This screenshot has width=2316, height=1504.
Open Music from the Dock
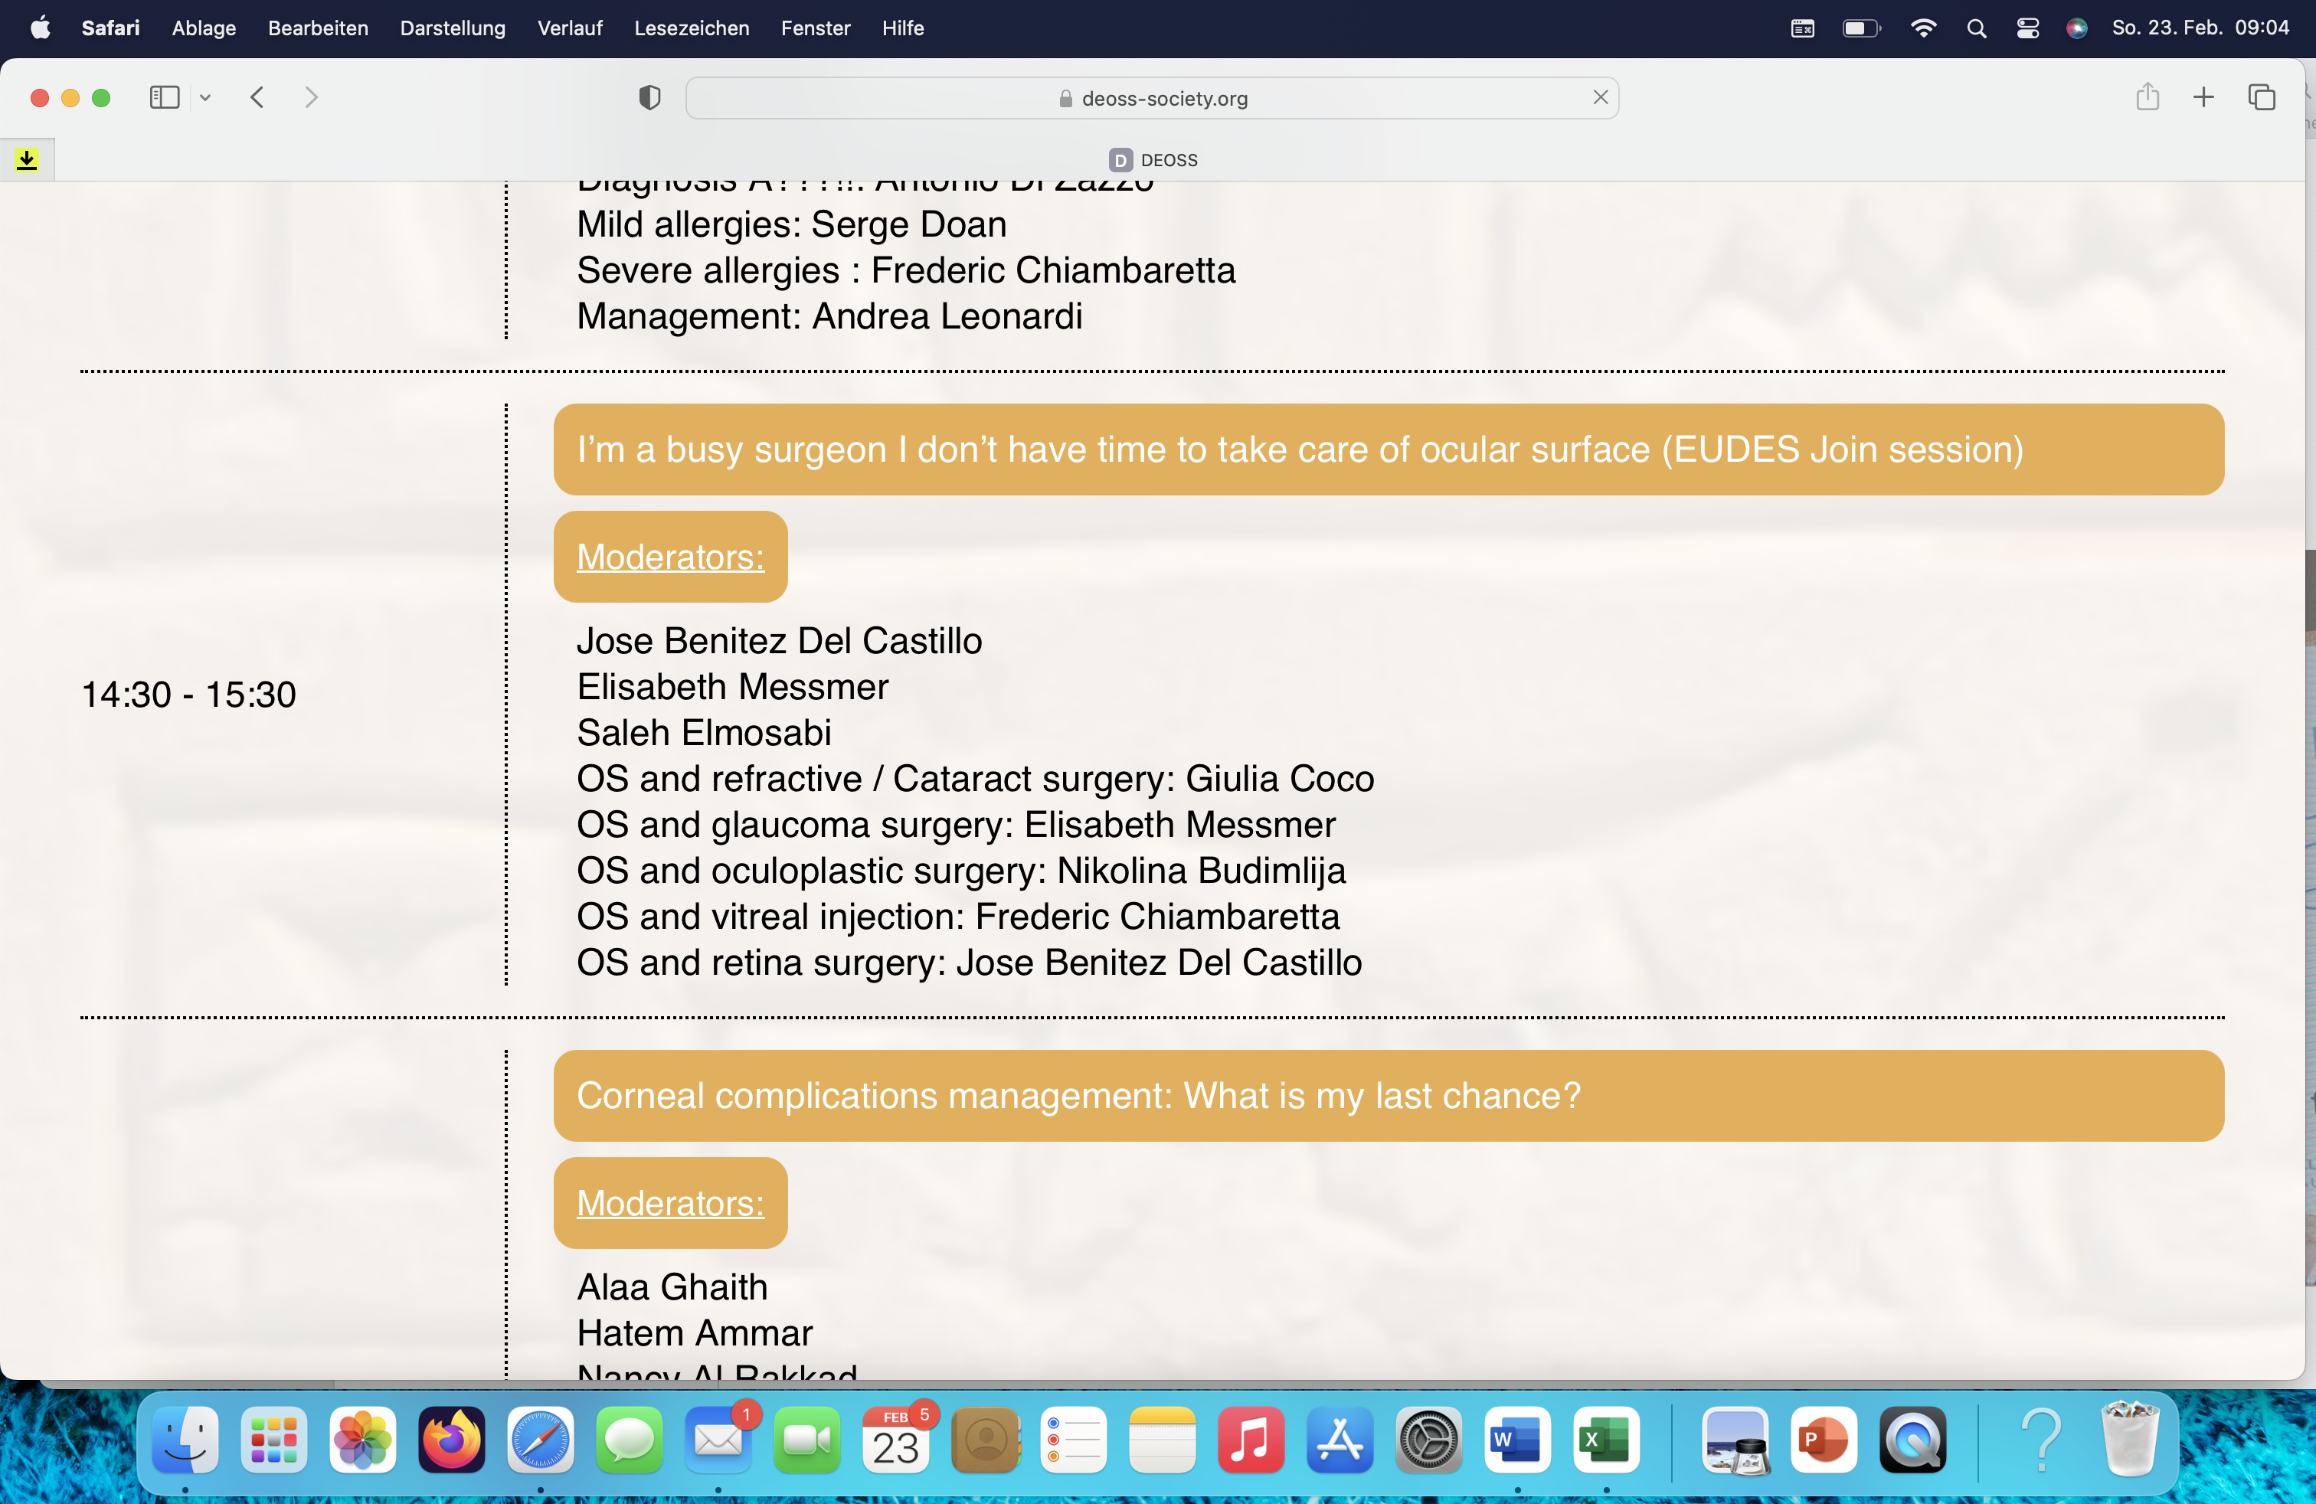point(1251,1439)
